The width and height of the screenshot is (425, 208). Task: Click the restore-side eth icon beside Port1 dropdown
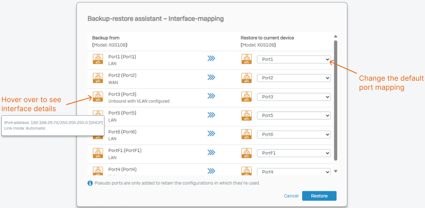point(247,59)
